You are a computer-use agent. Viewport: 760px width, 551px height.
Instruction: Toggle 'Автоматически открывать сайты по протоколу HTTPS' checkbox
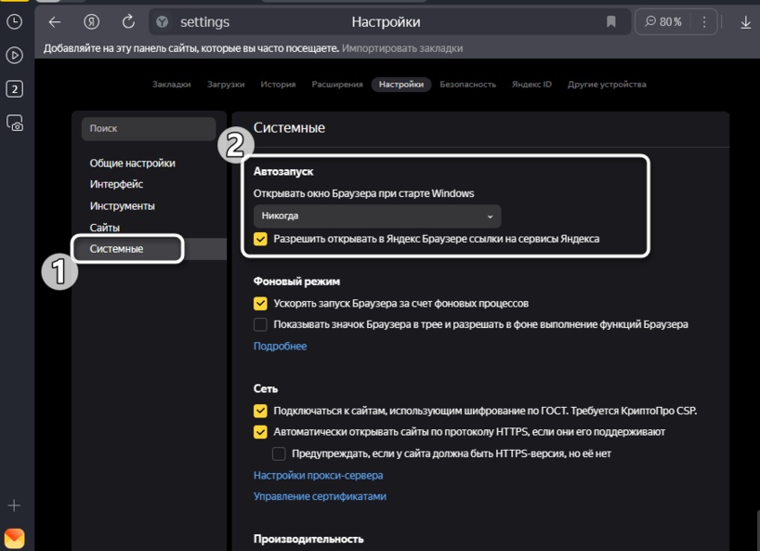click(260, 432)
